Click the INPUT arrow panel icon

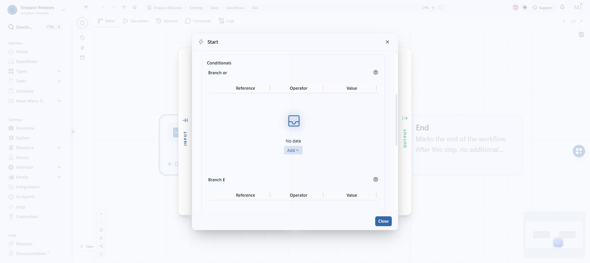(185, 120)
